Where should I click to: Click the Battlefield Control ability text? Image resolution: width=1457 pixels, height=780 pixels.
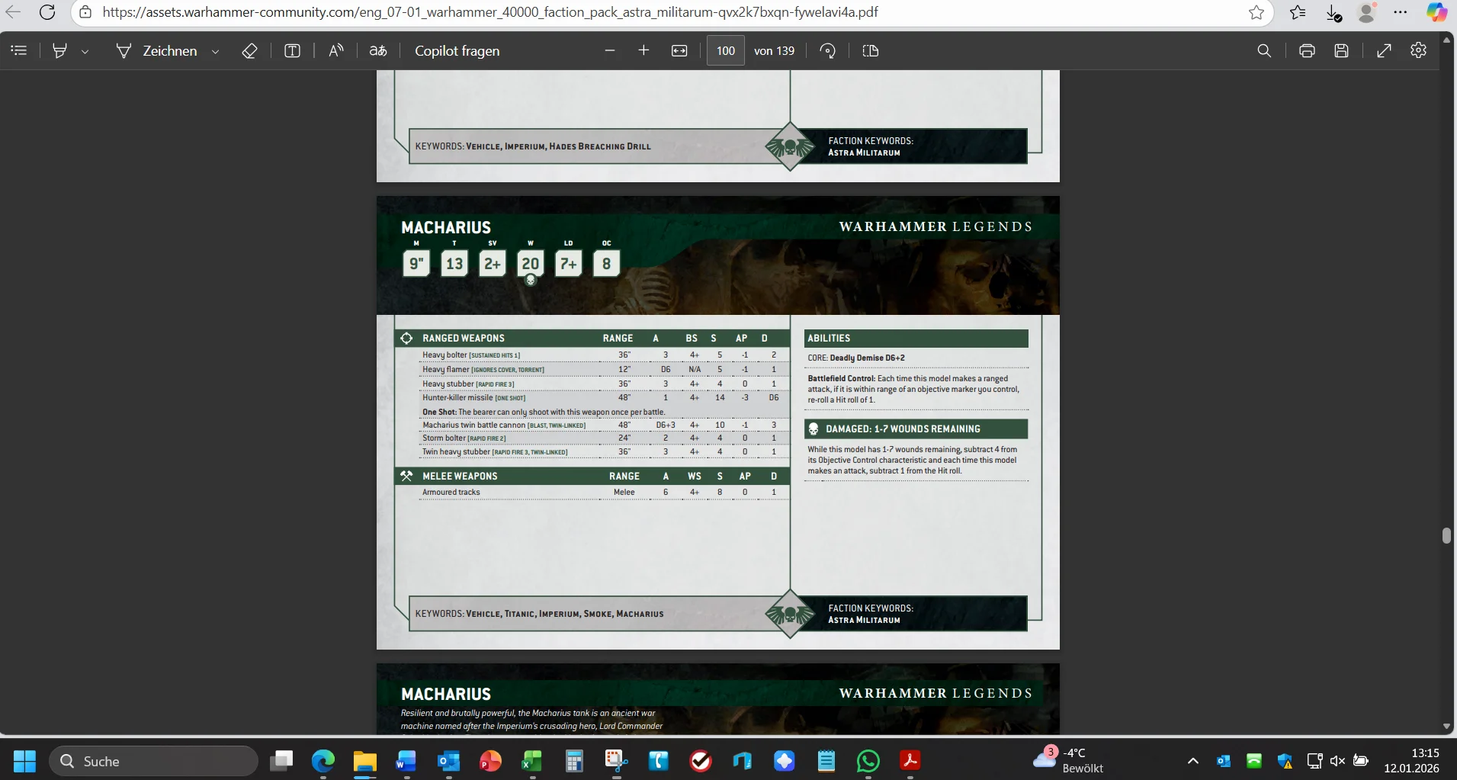(913, 389)
